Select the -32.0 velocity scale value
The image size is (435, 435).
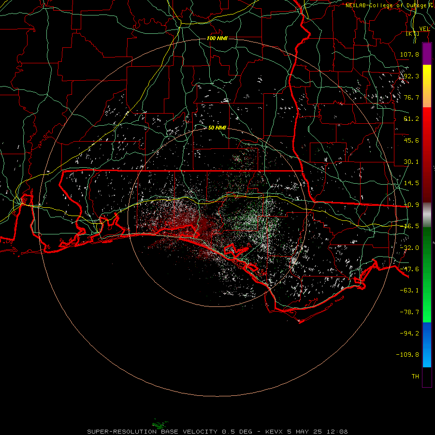pyautogui.click(x=409, y=248)
